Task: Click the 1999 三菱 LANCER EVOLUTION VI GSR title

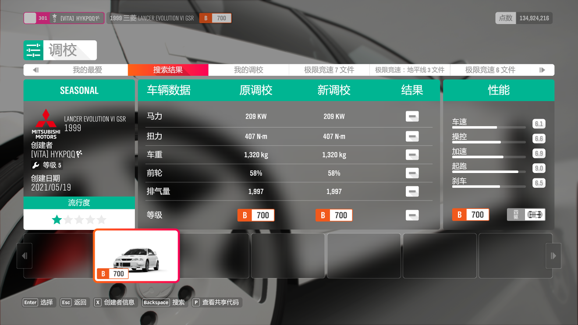Action: point(152,18)
